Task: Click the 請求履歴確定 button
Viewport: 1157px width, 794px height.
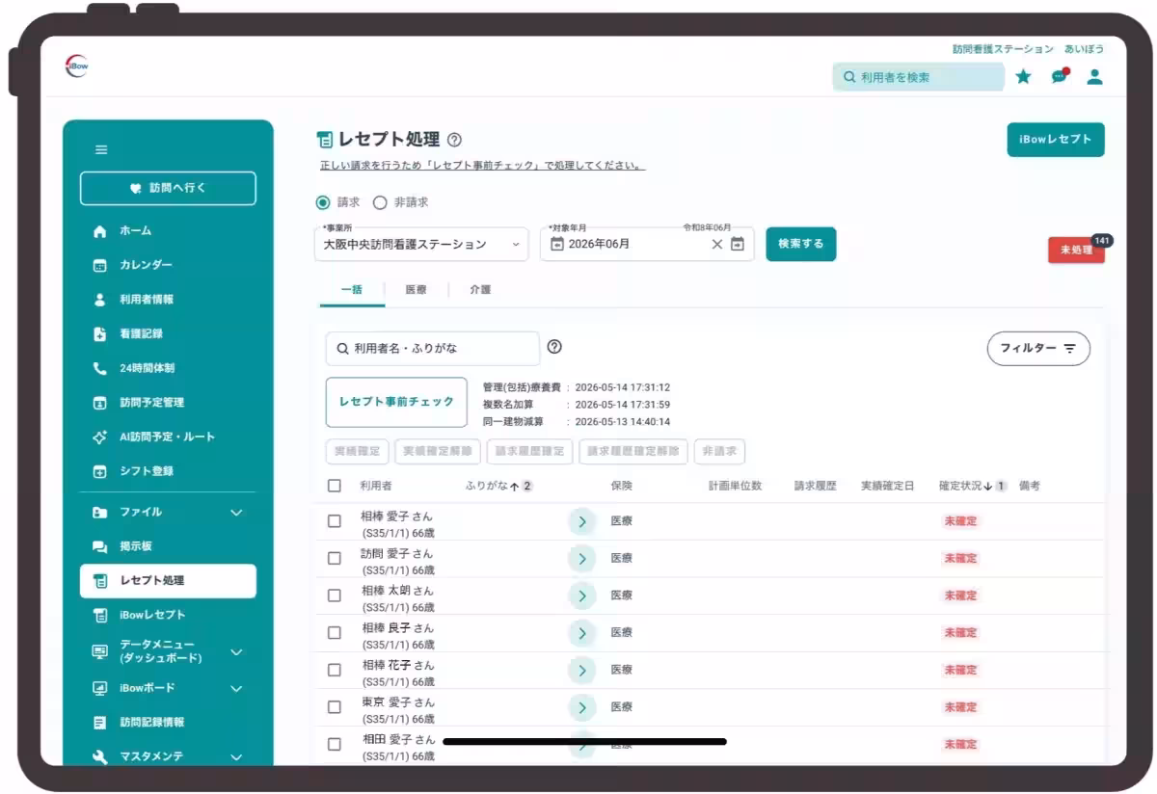Action: tap(529, 451)
